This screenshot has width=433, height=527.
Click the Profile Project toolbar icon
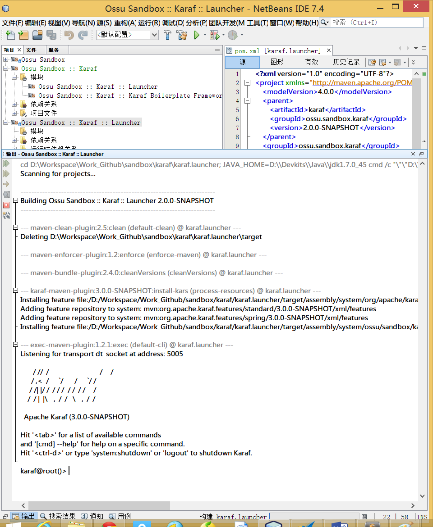tap(232, 35)
